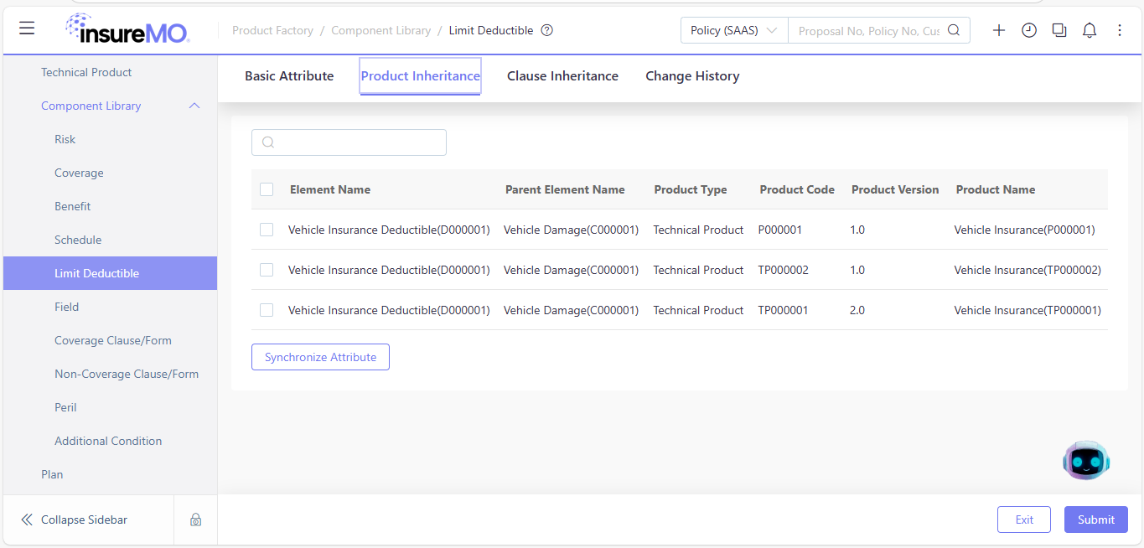Open Coverage in the sidebar
Viewport: 1144px width, 548px height.
[x=79, y=173]
